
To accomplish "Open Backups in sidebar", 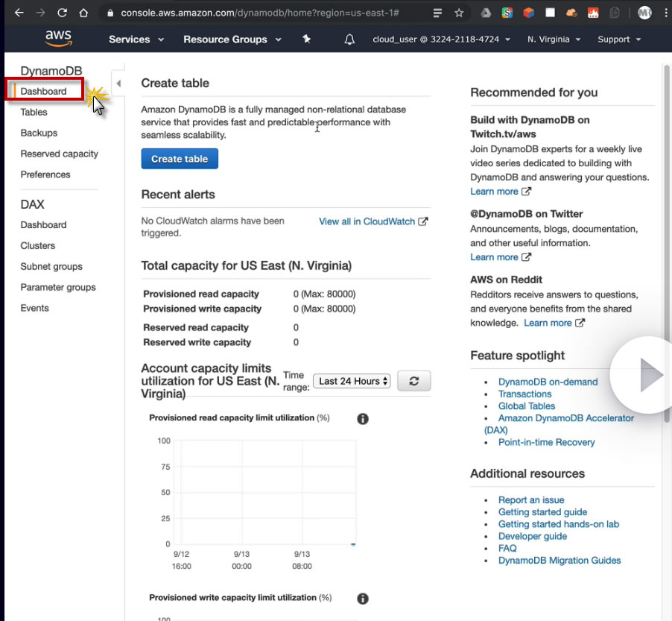I will (x=39, y=133).
